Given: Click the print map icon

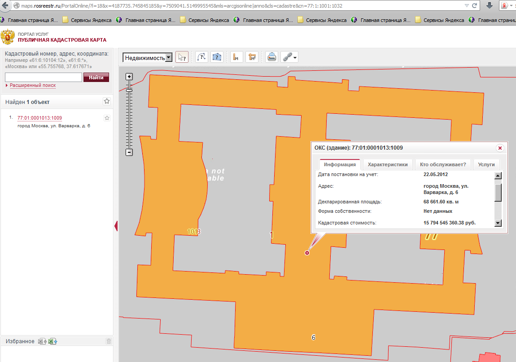Looking at the screenshot, I should [271, 57].
